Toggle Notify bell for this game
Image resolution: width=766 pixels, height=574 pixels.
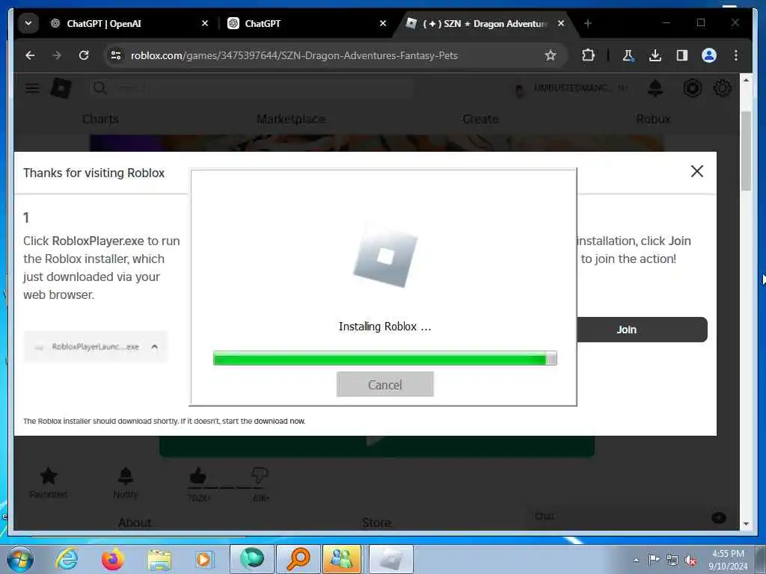point(126,476)
